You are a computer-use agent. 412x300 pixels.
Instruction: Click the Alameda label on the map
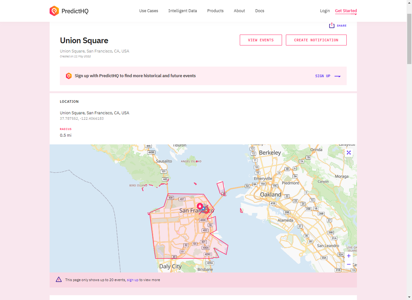click(286, 220)
